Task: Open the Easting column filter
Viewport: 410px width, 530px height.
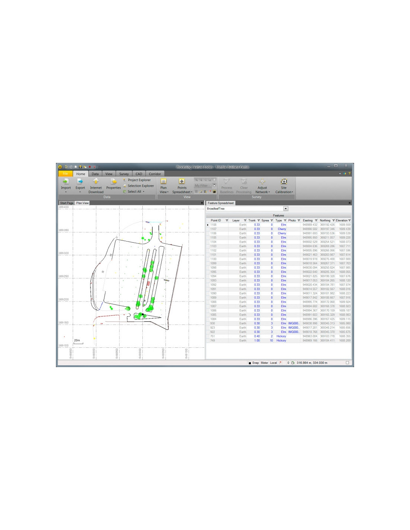Action: pyautogui.click(x=316, y=221)
